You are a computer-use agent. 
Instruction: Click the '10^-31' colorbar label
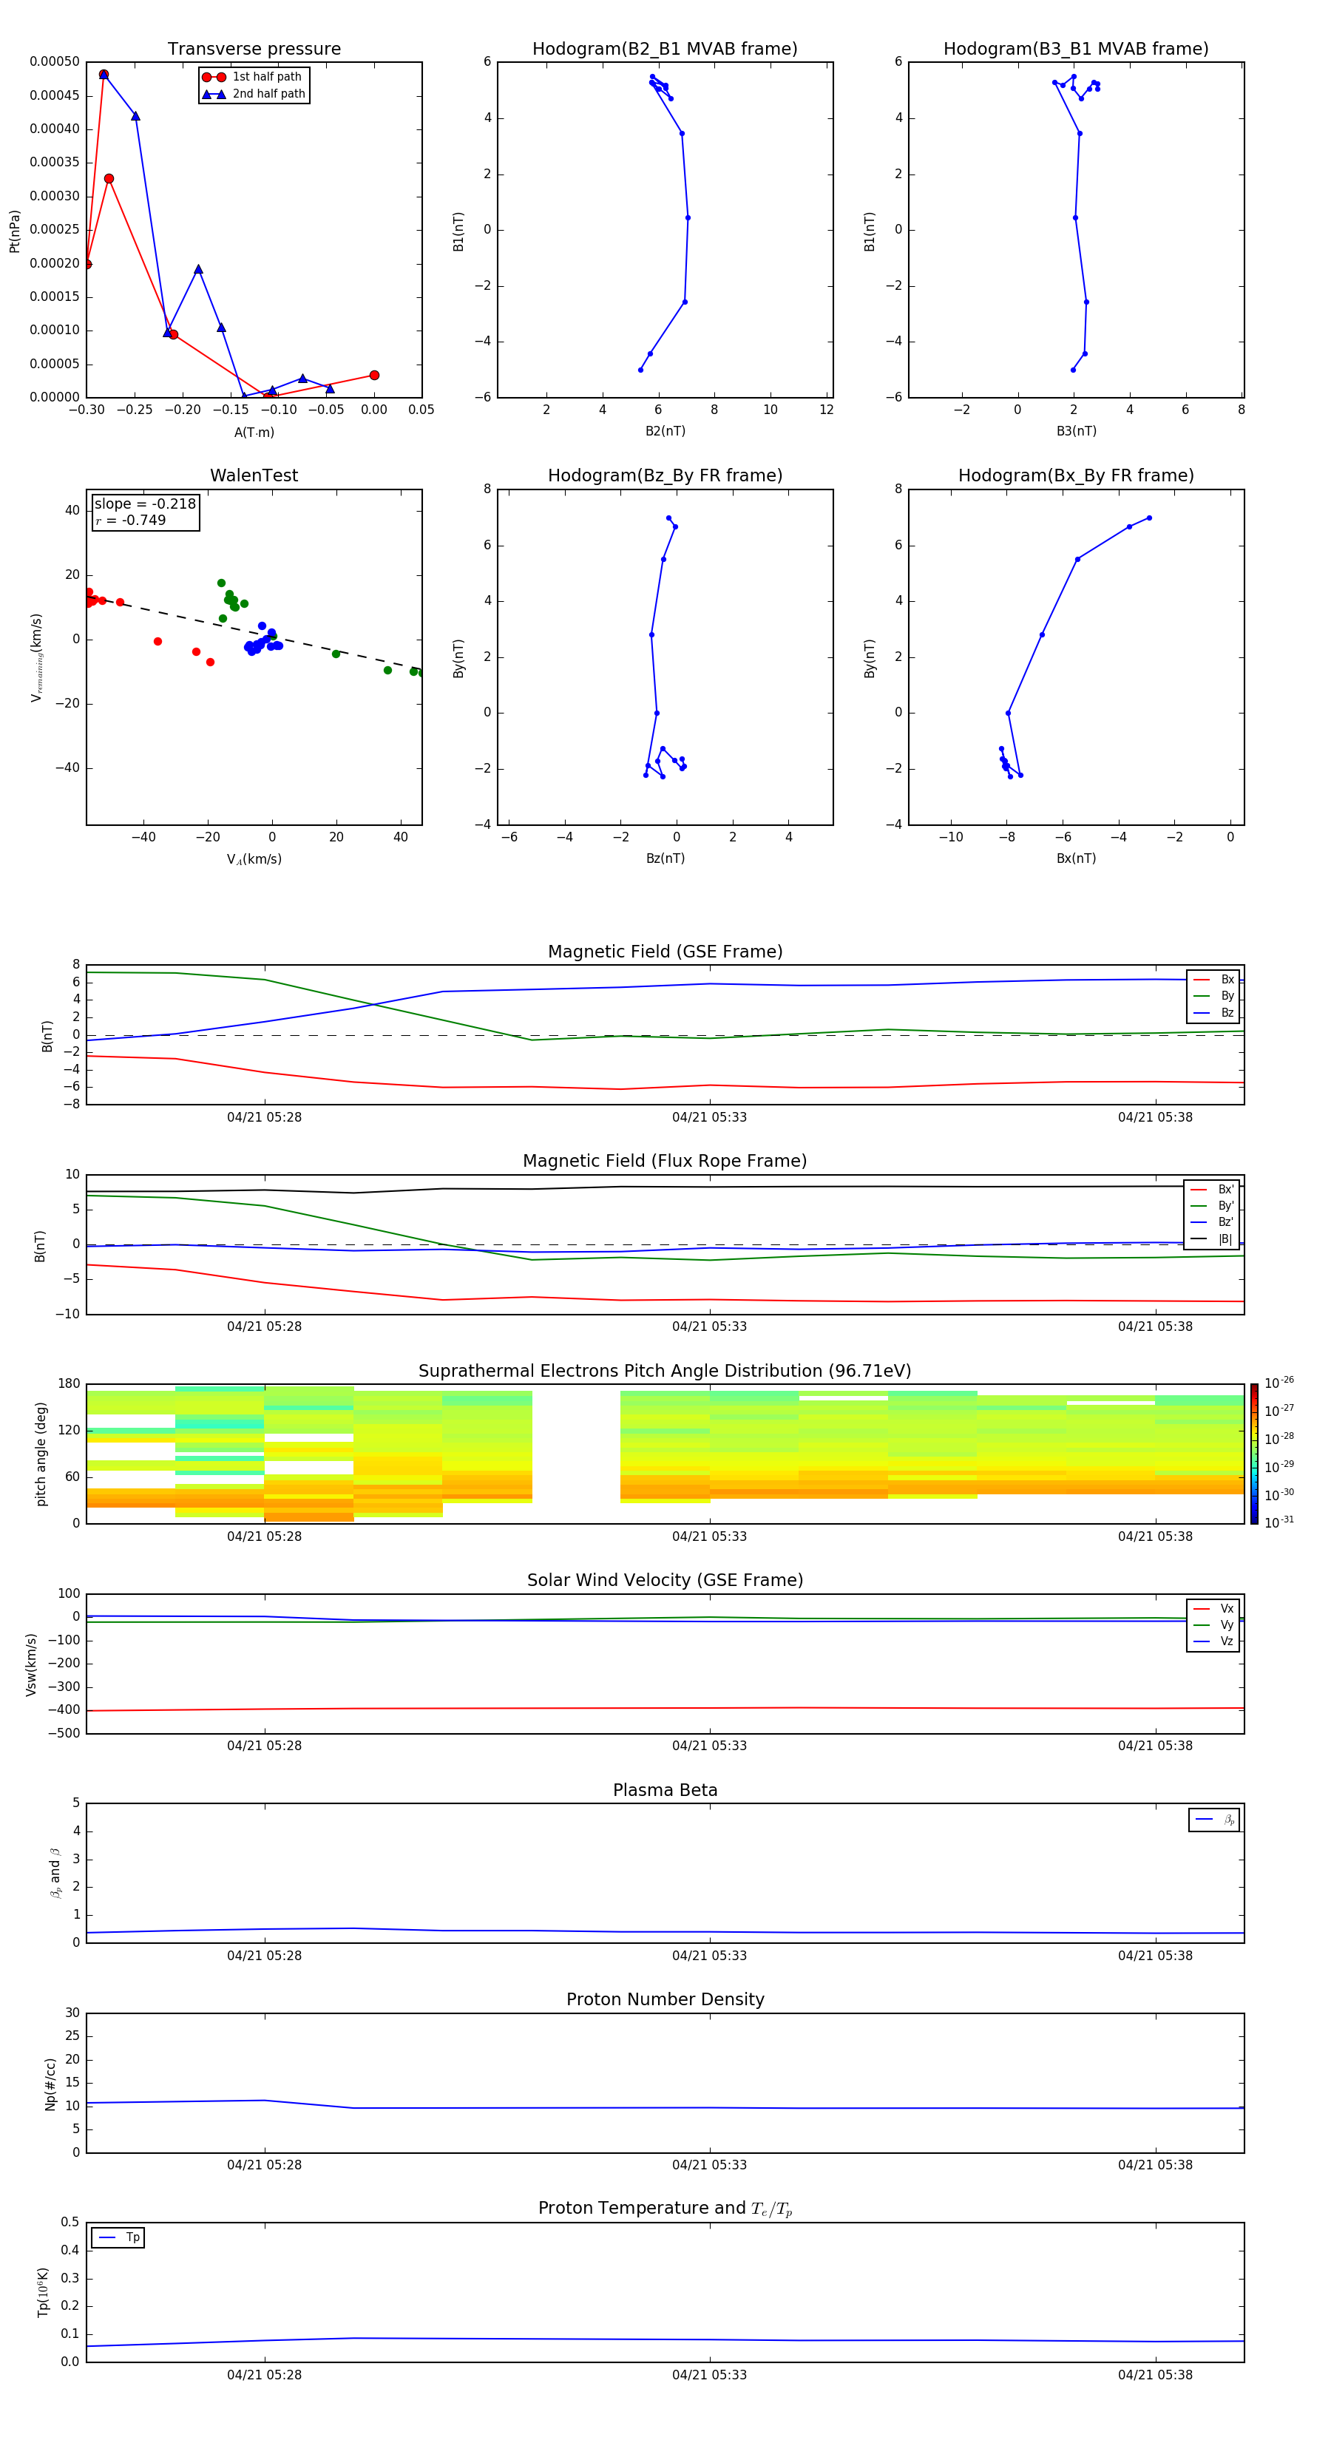[1279, 1522]
